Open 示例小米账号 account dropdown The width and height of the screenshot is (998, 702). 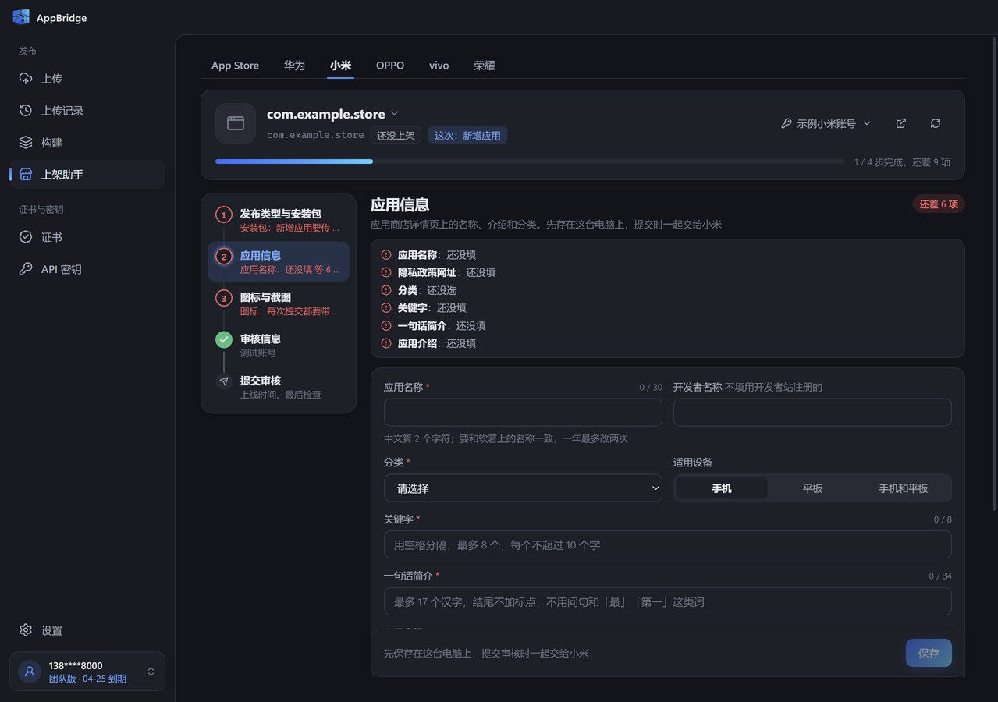826,123
